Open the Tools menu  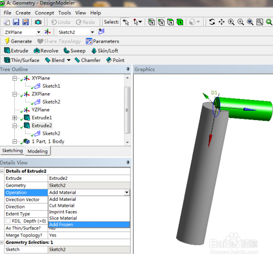(65, 13)
